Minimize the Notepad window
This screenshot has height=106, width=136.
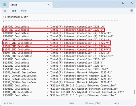click(x=115, y=3)
